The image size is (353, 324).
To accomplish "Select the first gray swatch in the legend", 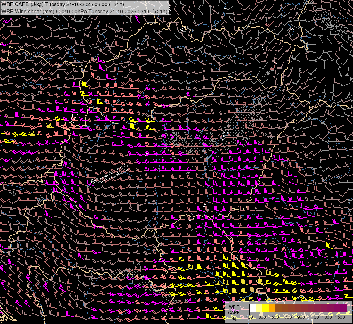I will pos(246,308).
